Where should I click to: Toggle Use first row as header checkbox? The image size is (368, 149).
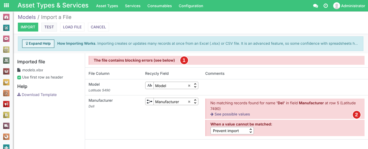pyautogui.click(x=19, y=77)
